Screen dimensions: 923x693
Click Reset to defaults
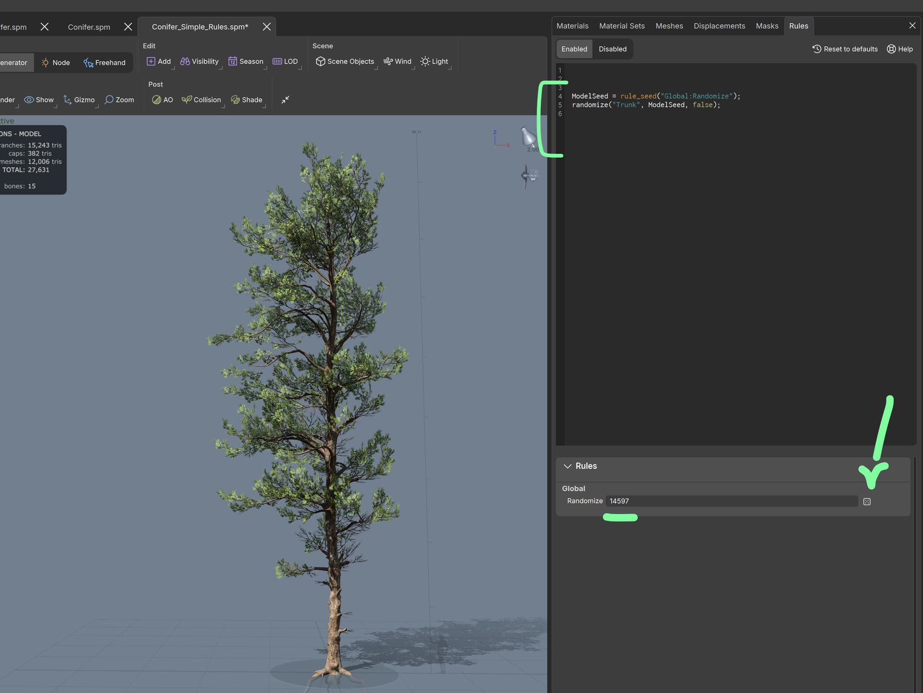tap(845, 49)
